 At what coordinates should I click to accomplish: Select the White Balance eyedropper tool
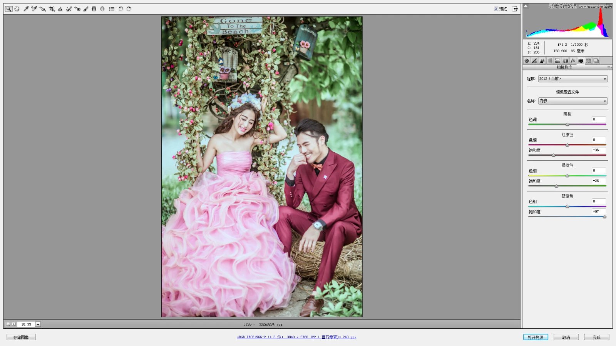(26, 8)
